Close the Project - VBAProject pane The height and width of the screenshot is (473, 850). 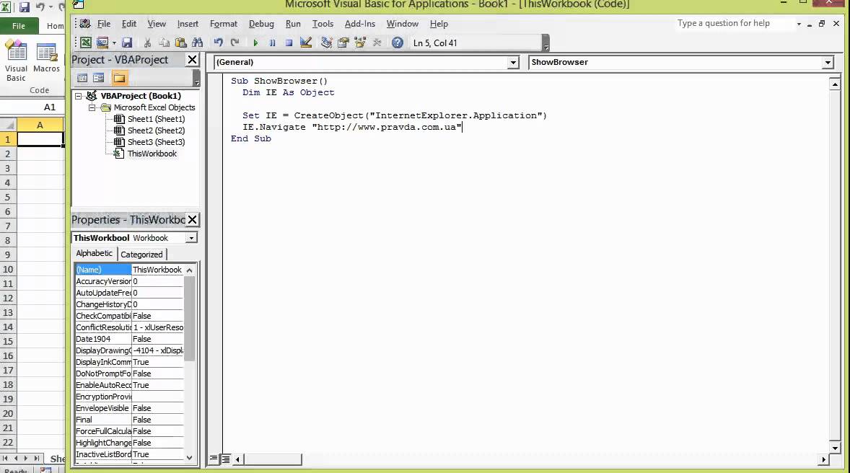(192, 60)
